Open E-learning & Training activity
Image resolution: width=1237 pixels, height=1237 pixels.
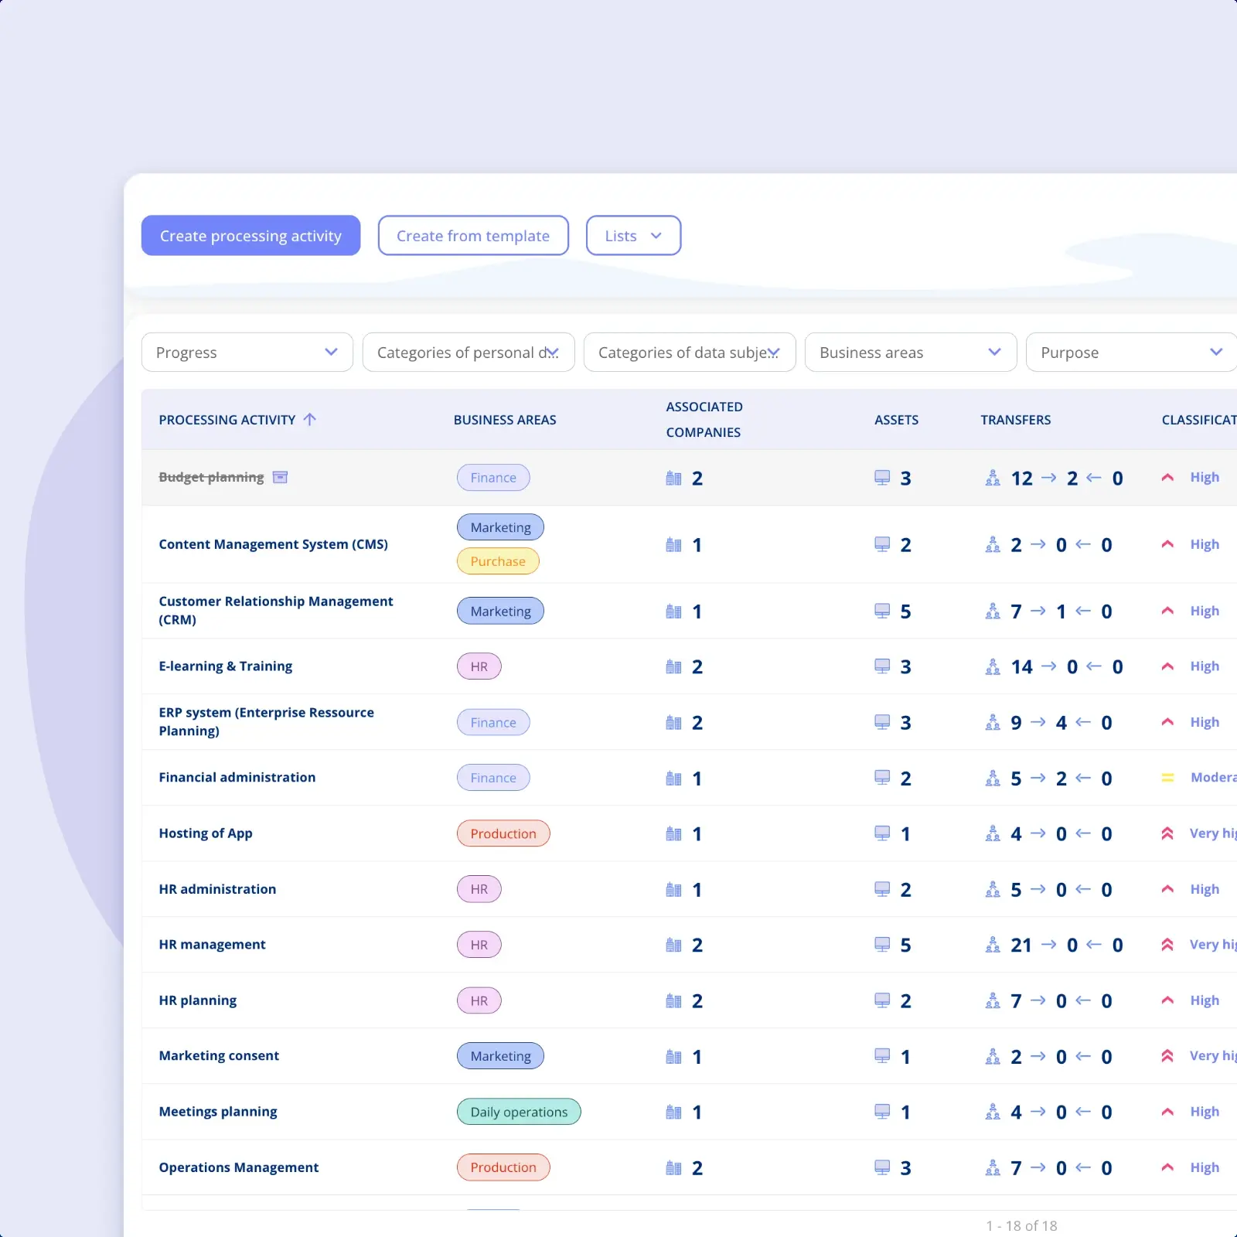pyautogui.click(x=225, y=666)
